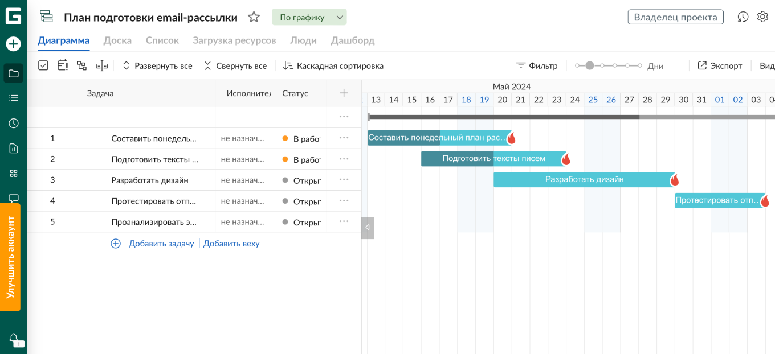Open the notifications bell icon

pos(14,339)
